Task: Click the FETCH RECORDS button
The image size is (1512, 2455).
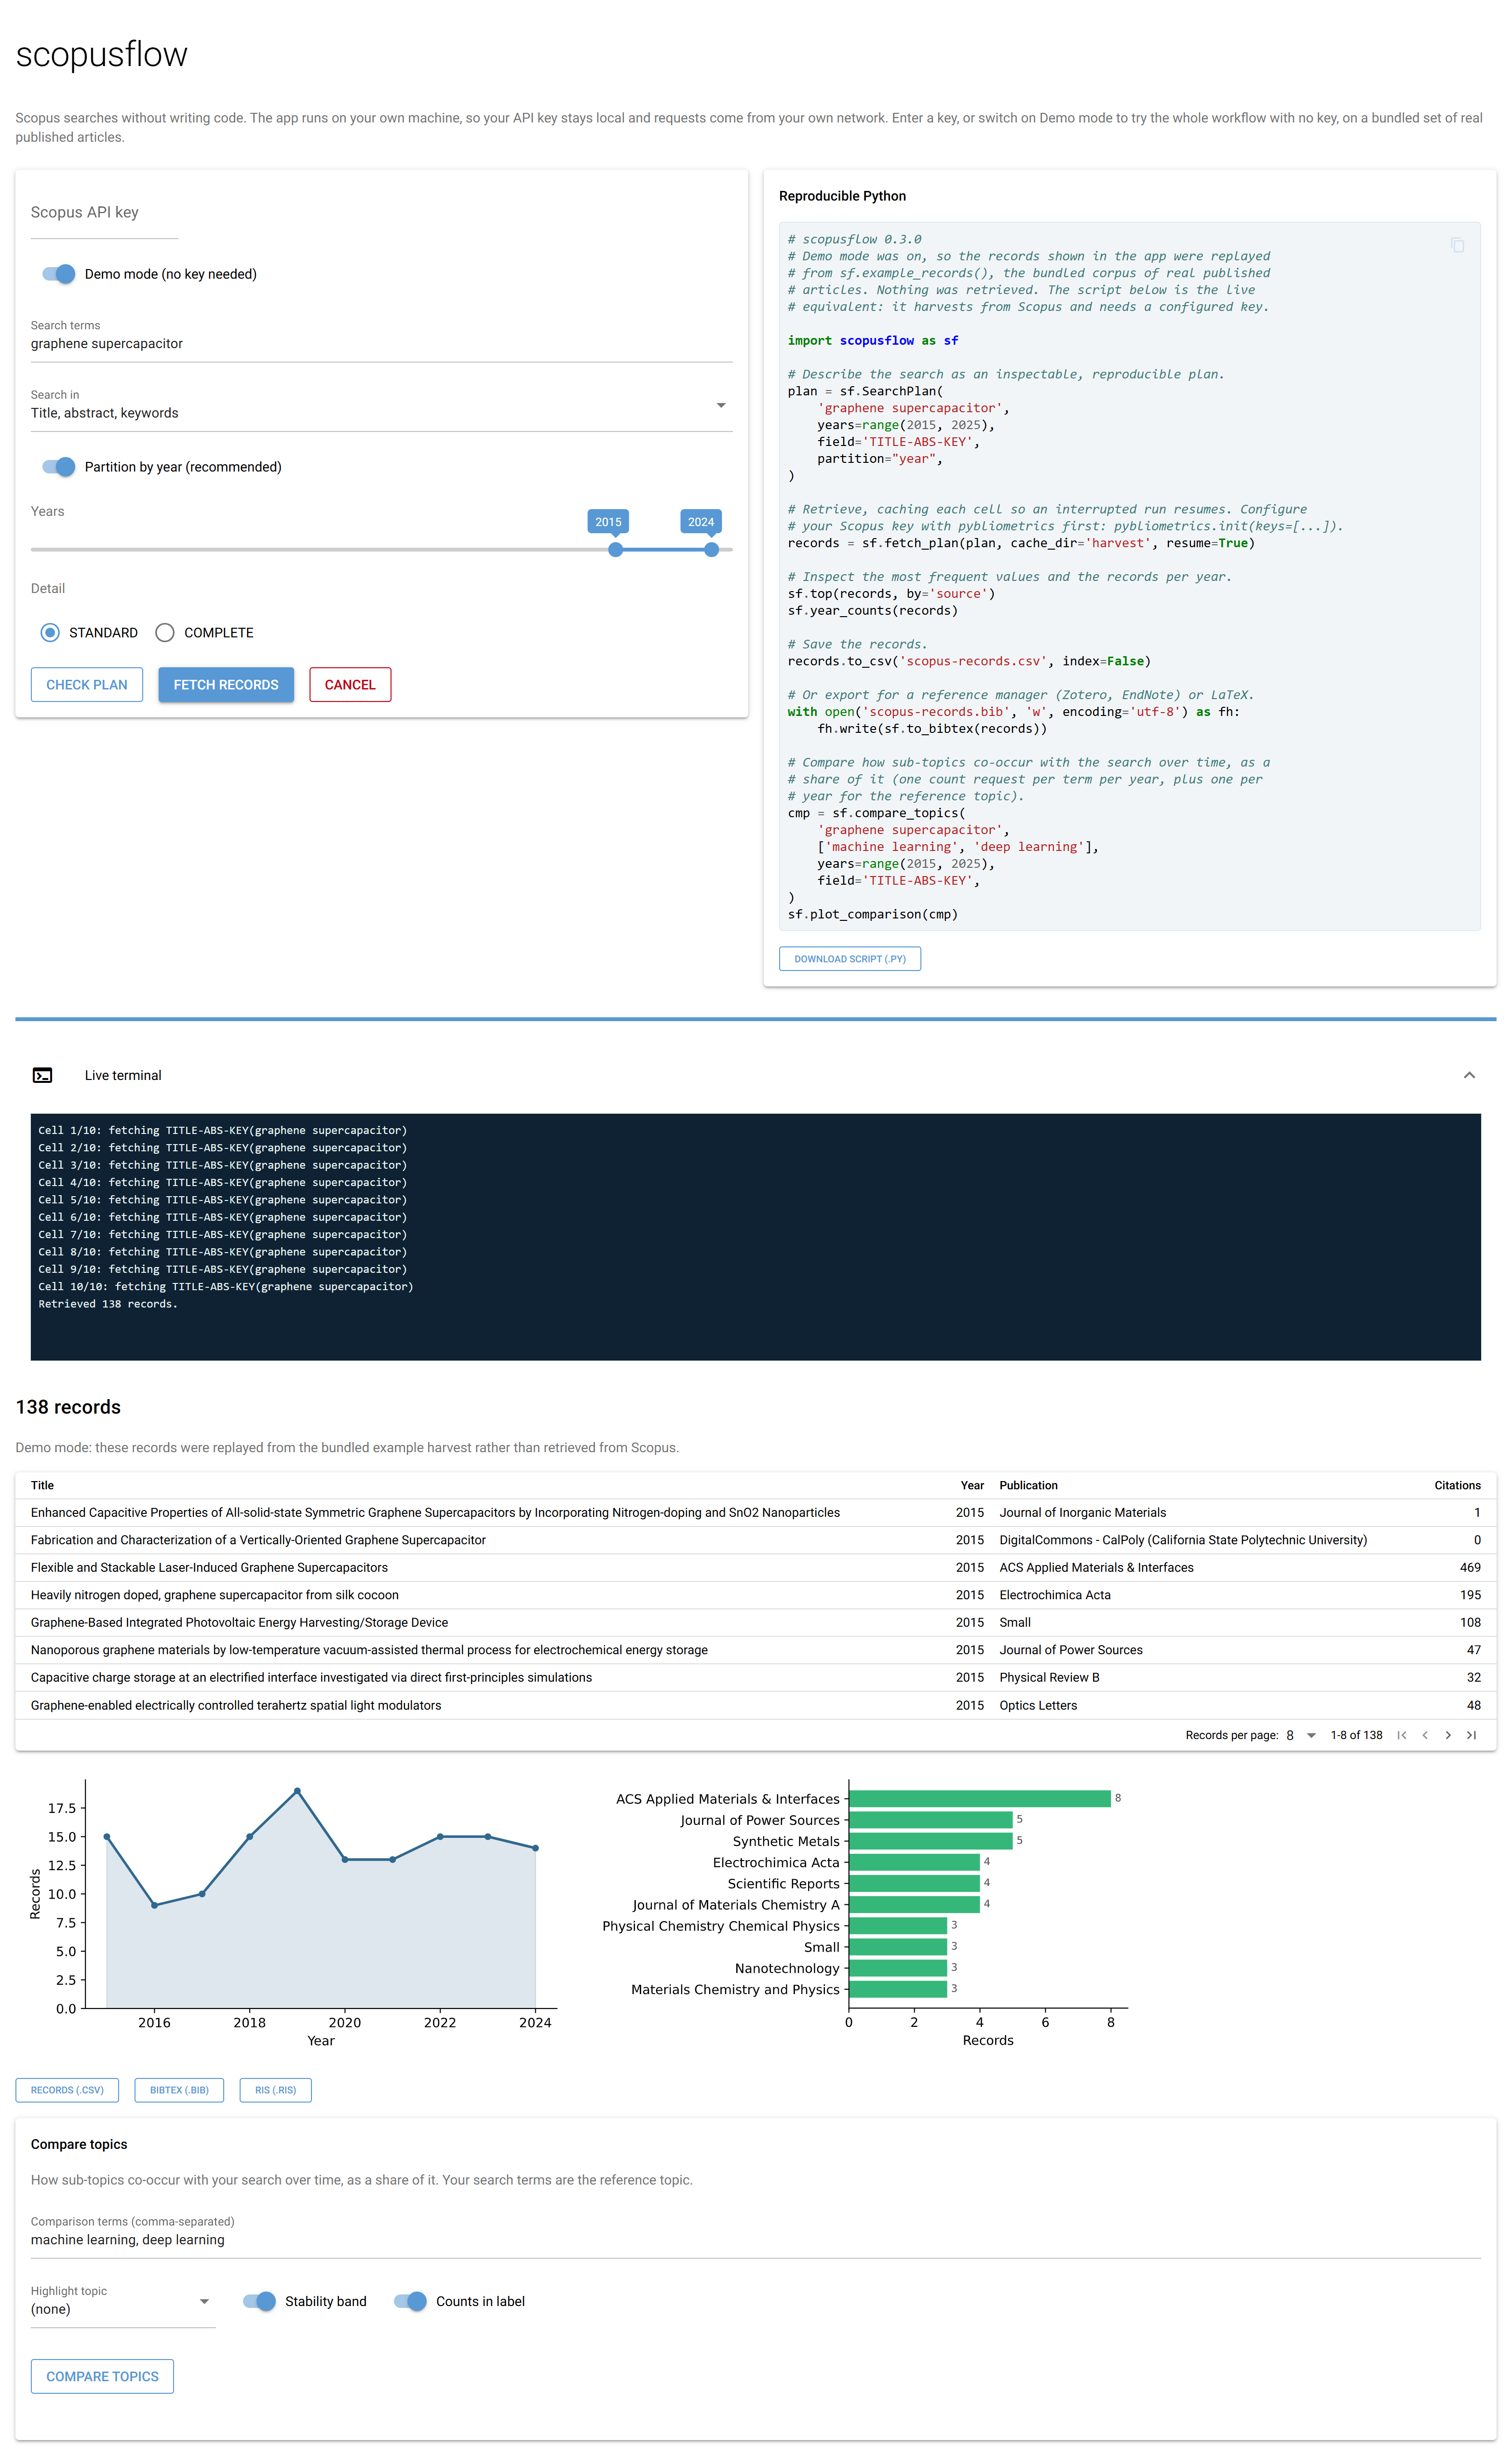Action: tap(226, 685)
